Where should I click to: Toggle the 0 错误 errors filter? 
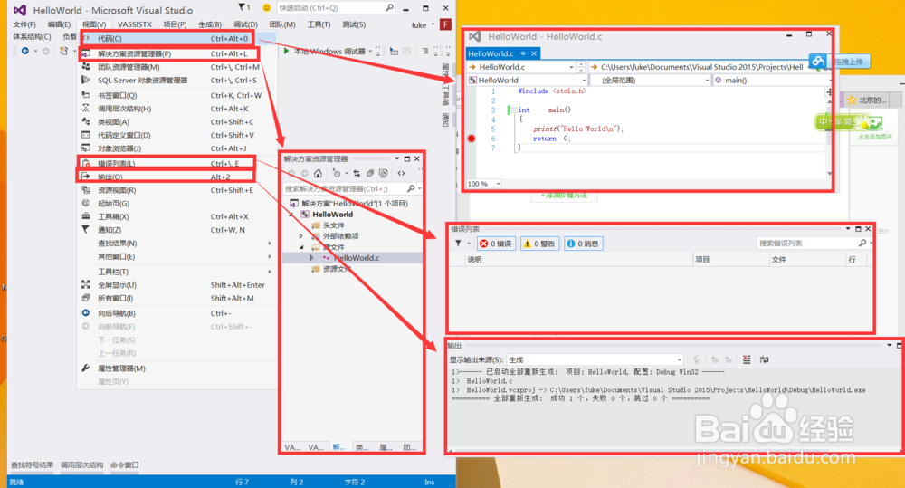pos(496,244)
